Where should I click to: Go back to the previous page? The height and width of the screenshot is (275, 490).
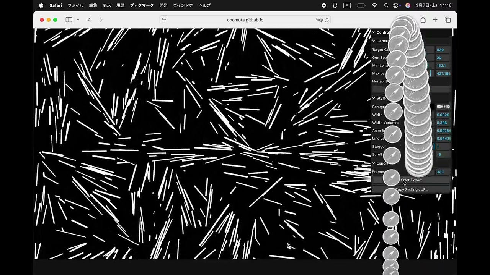(x=89, y=20)
